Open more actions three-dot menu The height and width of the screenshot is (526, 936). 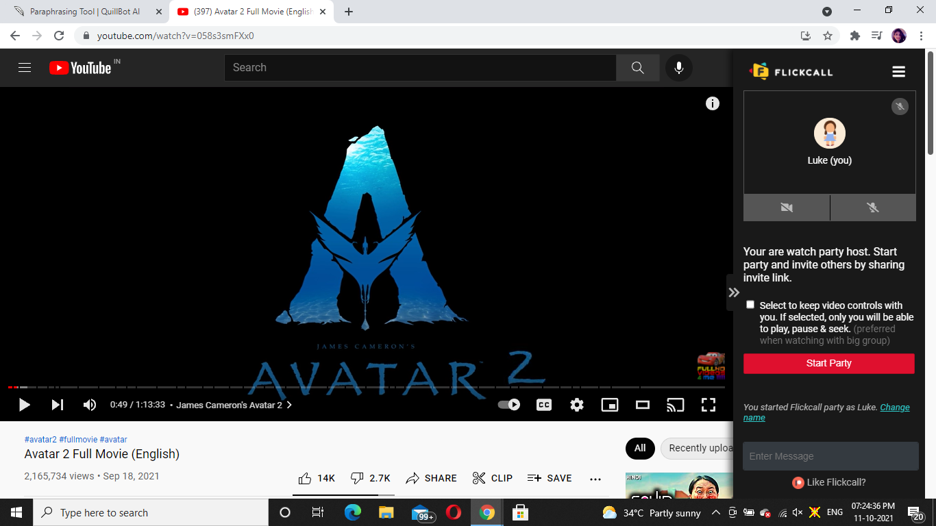click(595, 478)
